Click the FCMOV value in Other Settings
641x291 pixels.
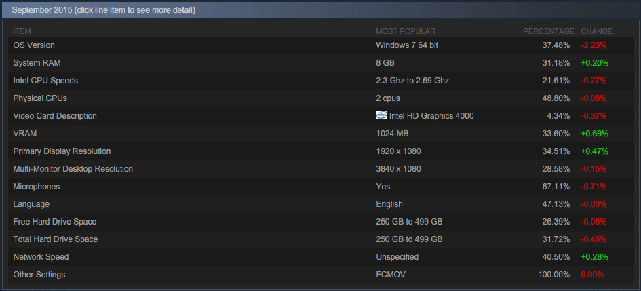pyautogui.click(x=390, y=275)
